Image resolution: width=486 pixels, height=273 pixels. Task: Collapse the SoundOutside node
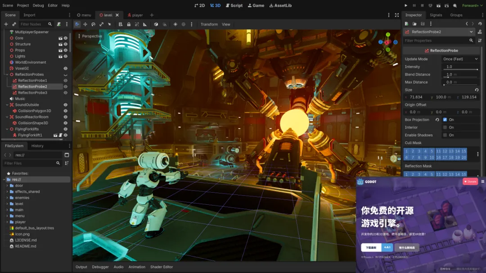pos(7,105)
